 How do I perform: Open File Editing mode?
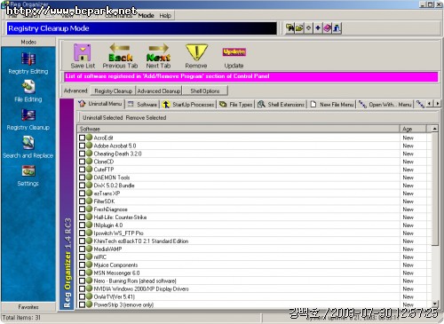click(28, 91)
